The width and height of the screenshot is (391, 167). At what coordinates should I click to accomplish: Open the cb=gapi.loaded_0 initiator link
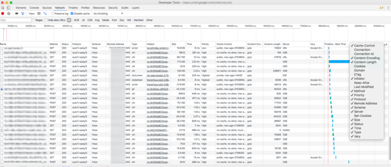coord(158,75)
